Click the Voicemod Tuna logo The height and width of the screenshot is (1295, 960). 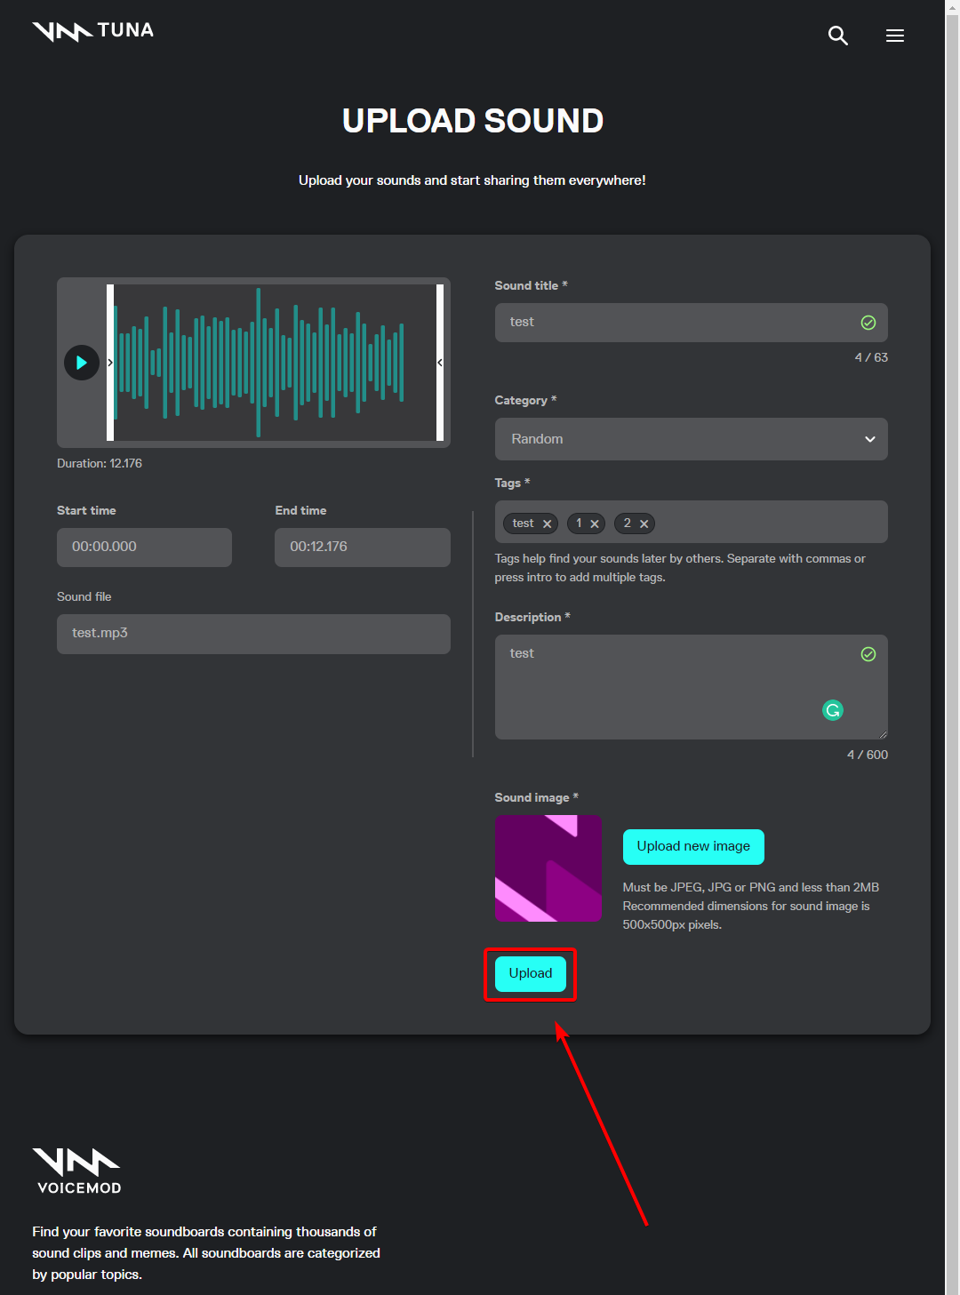click(92, 31)
